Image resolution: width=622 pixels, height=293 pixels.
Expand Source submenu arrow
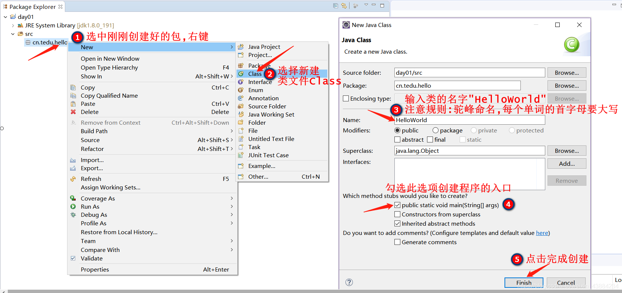(232, 140)
